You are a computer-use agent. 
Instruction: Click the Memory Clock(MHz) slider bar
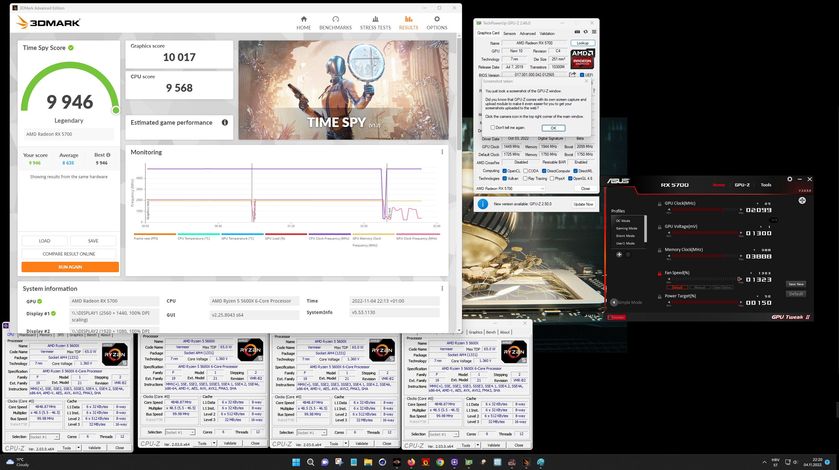point(705,256)
